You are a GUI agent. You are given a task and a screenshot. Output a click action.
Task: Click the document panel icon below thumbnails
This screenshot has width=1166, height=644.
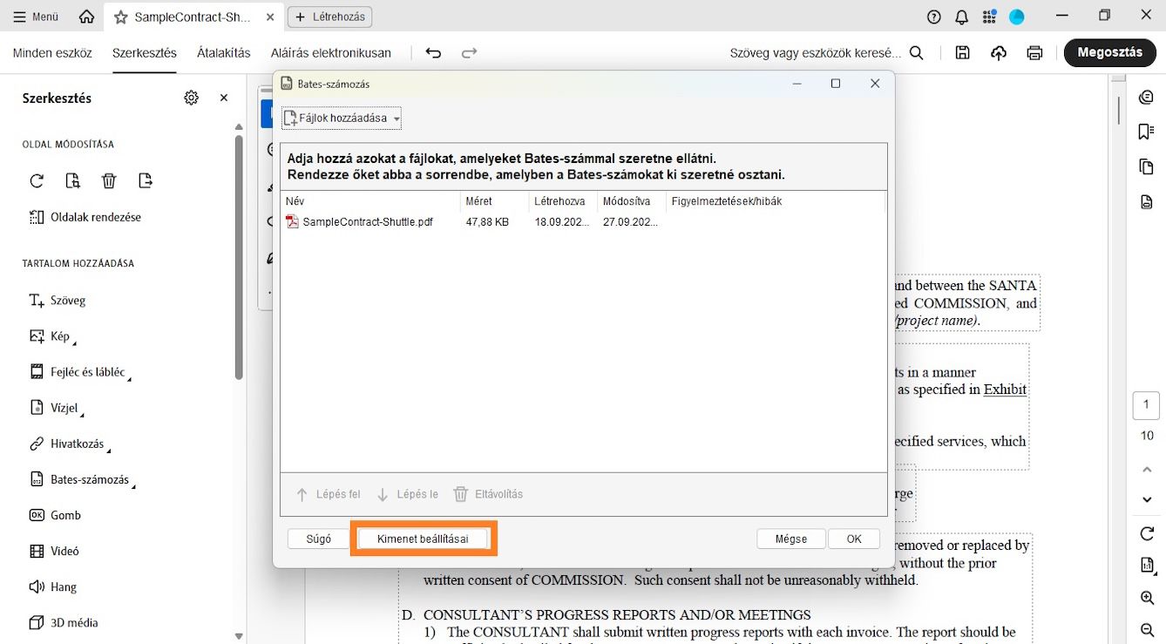pos(1147,202)
